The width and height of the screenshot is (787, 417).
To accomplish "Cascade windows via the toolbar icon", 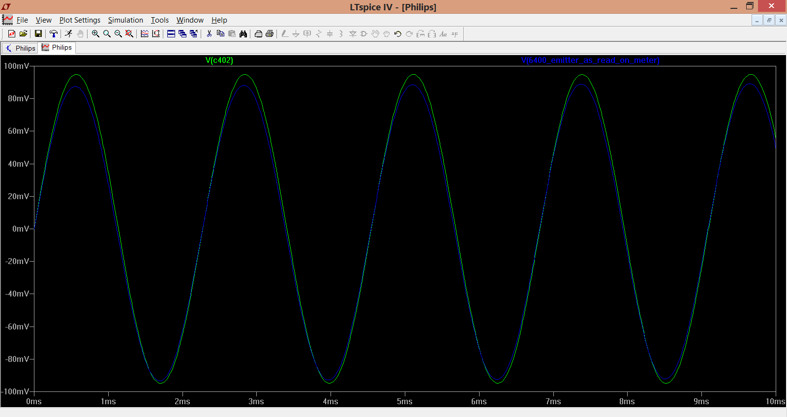I will pyautogui.click(x=182, y=33).
